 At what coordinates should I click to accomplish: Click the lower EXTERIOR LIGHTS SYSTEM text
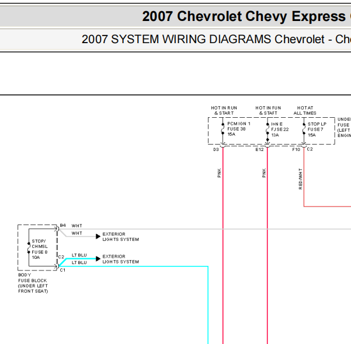pos(121,259)
